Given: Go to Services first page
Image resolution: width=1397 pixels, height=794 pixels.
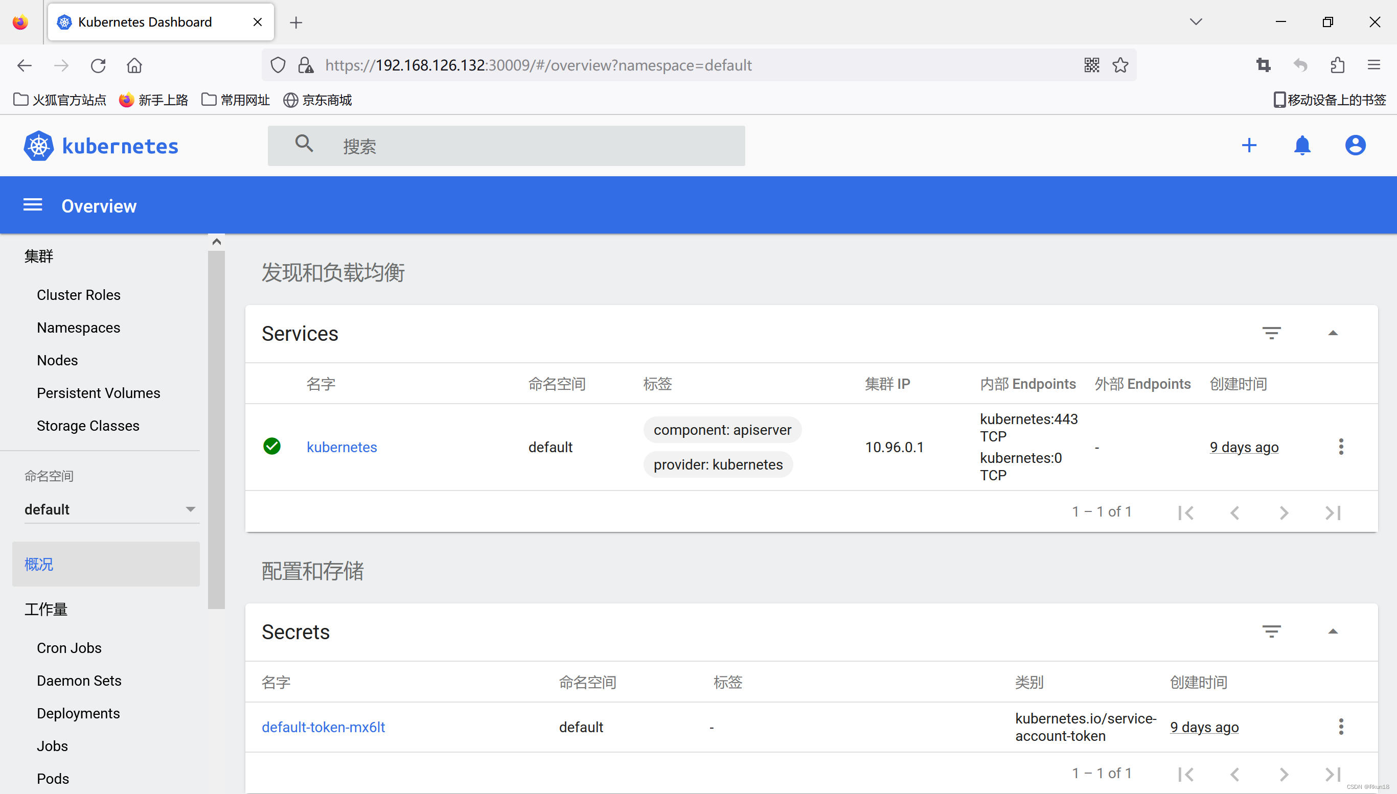Looking at the screenshot, I should coord(1186,512).
